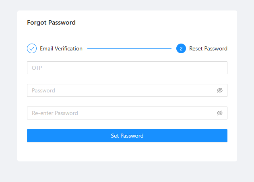Select the Email Verification step label

tap(61, 48)
